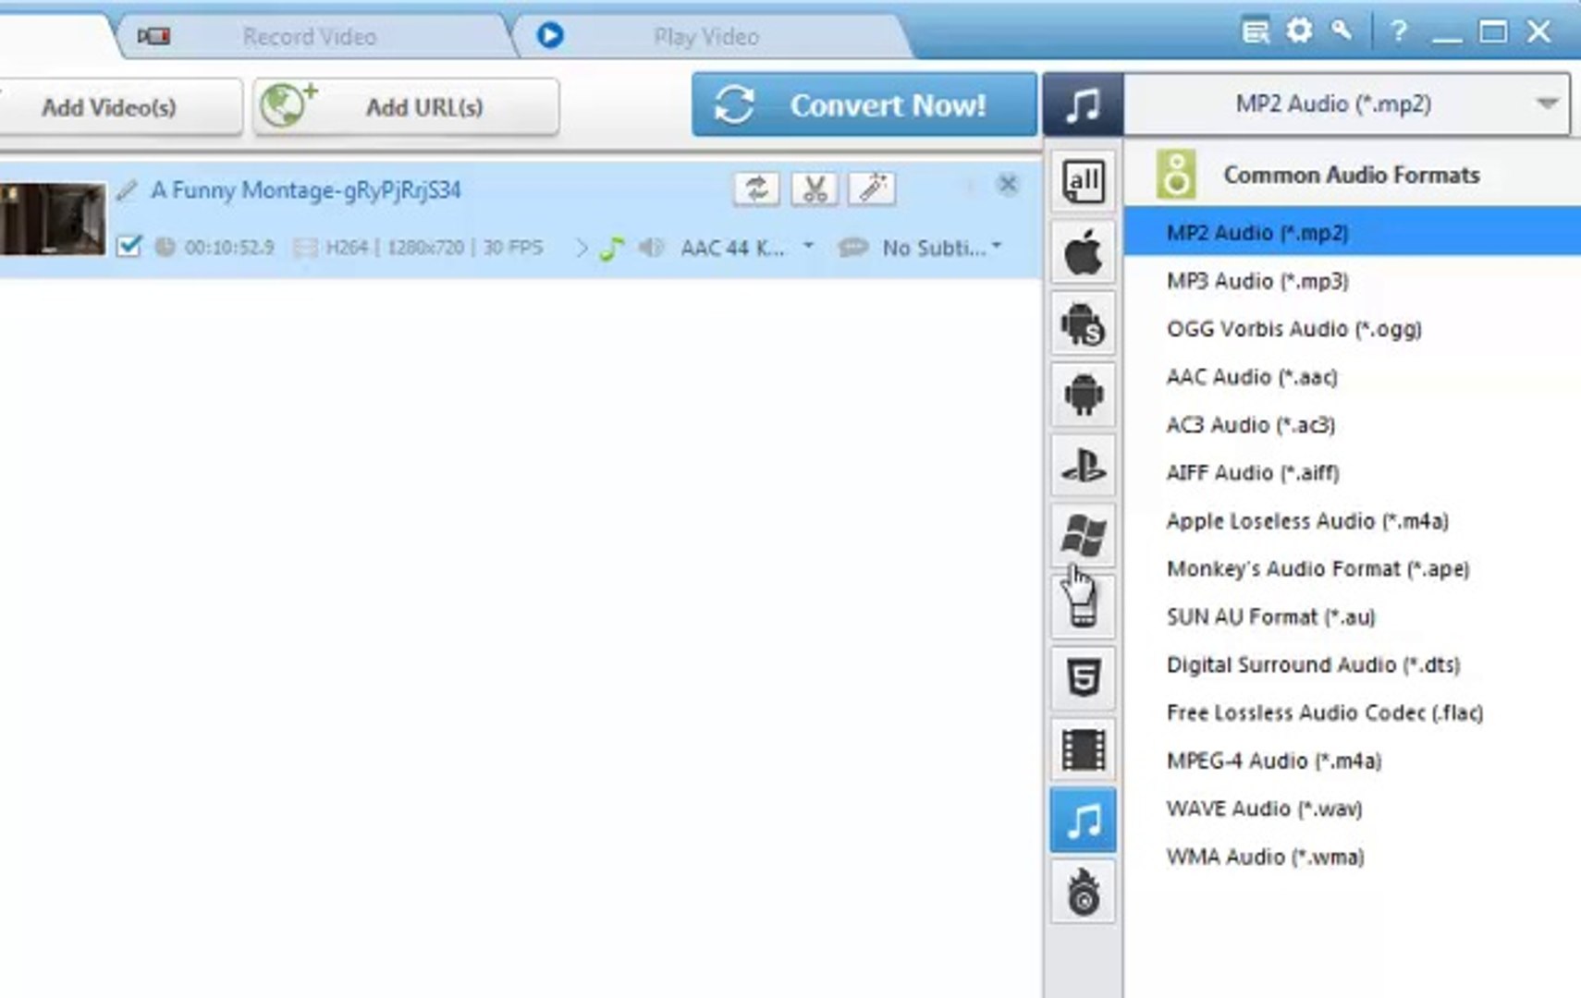Open the magic wand effects tool
Viewport: 1581px width, 998px height.
click(x=872, y=189)
